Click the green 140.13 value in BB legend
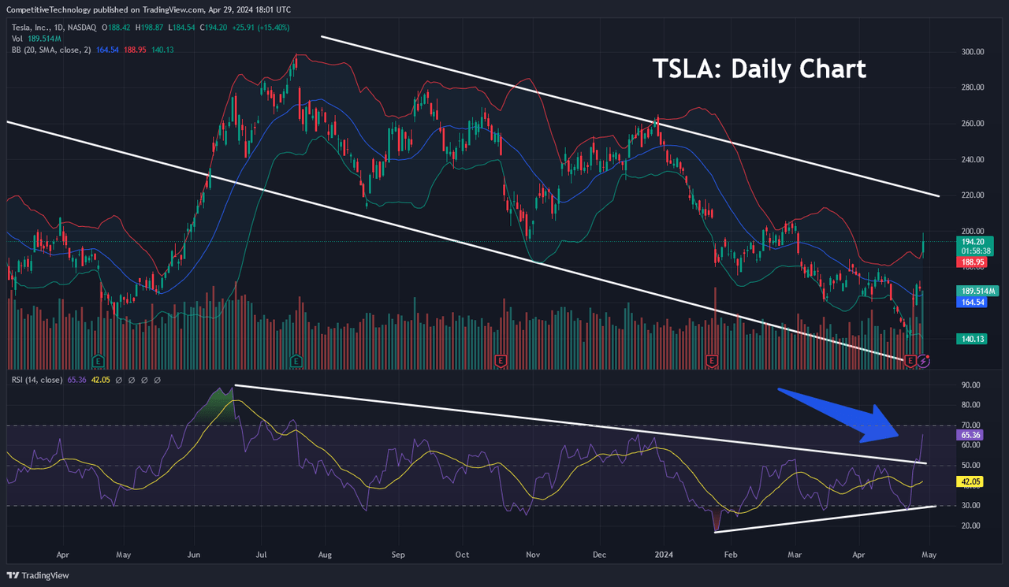 [162, 49]
